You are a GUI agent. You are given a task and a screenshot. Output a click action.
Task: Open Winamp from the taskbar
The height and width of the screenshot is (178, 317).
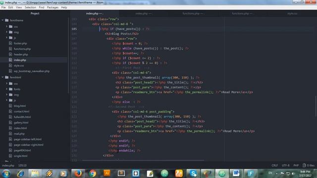(49, 174)
